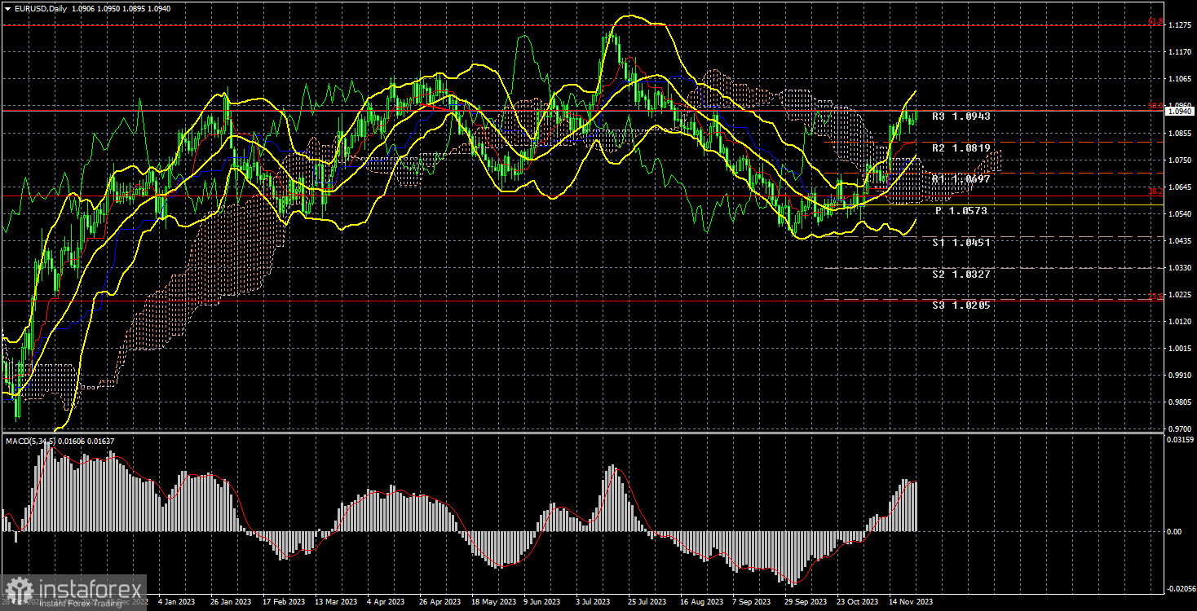Click the 0.03159 MACD axis value

[1179, 441]
